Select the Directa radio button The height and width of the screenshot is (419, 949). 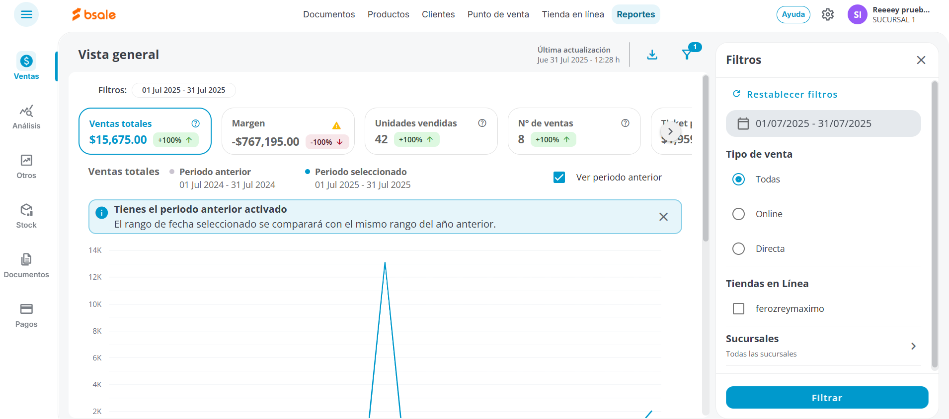pyautogui.click(x=739, y=248)
